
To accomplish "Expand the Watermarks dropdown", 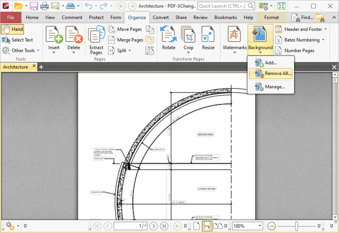I will [235, 52].
